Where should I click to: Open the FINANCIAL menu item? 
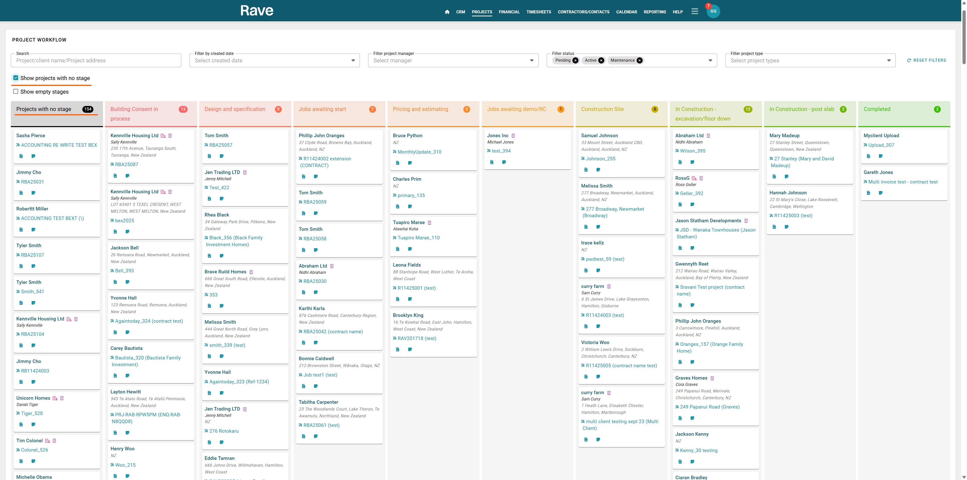coord(509,12)
